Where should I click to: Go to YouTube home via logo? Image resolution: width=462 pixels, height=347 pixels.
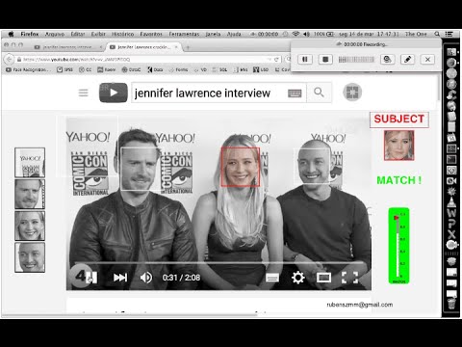tap(114, 93)
